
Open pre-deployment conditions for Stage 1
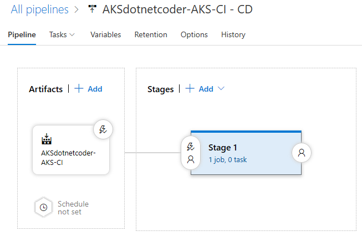191,153
